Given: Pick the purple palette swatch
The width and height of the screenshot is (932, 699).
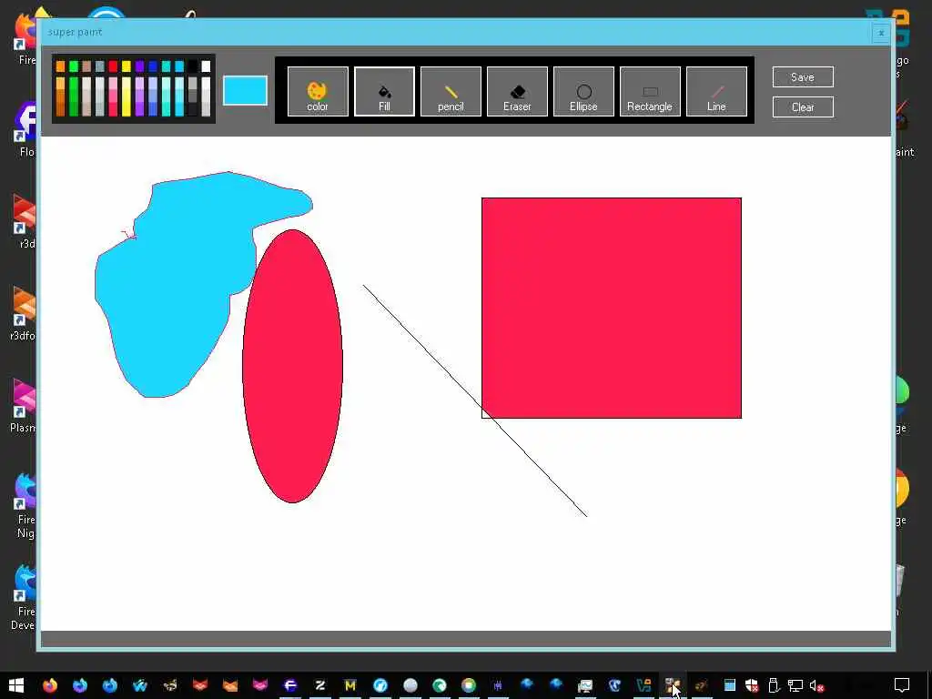Looking at the screenshot, I should point(139,66).
